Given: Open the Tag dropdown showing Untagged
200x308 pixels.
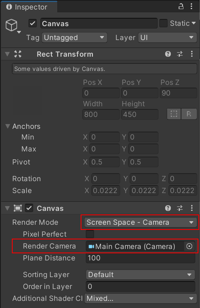Looking at the screenshot, I should [74, 38].
